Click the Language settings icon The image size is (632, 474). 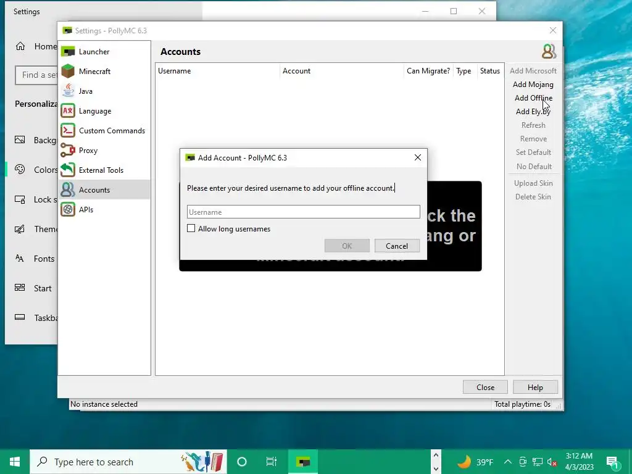68,111
